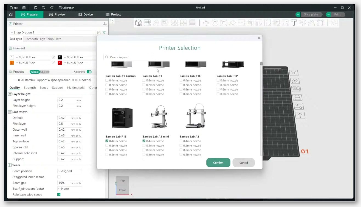Select the Prepare tab
Image resolution: width=361 pixels, height=207 pixels.
tap(29, 15)
